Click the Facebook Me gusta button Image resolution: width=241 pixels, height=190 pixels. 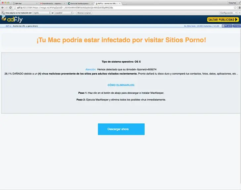227,26
